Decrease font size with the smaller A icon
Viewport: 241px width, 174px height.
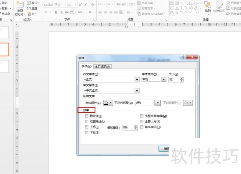click(x=86, y=5)
